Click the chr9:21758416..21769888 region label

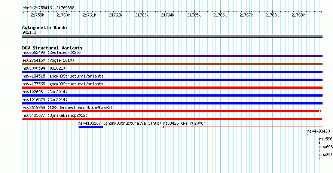tap(48, 8)
